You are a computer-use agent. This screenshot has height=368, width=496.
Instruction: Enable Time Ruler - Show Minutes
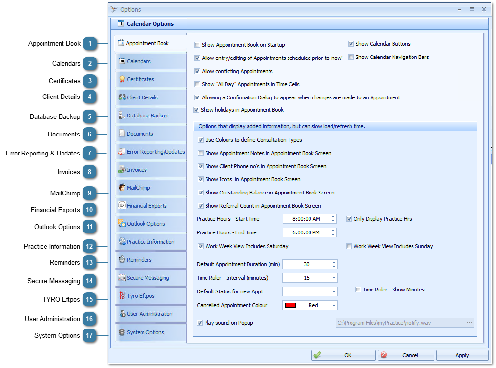tap(358, 290)
